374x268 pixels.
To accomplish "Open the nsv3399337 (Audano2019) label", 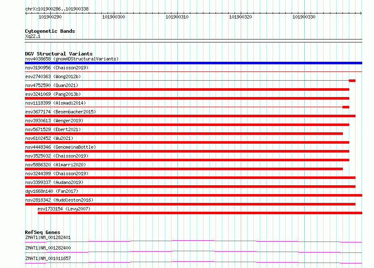I will (x=54, y=182).
